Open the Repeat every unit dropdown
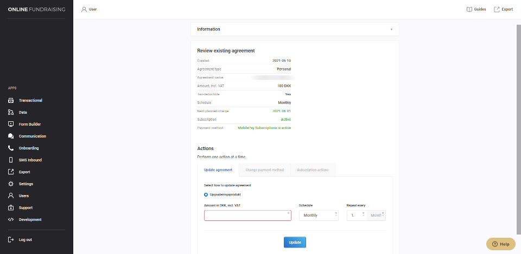The height and width of the screenshot is (254, 521). click(x=376, y=216)
